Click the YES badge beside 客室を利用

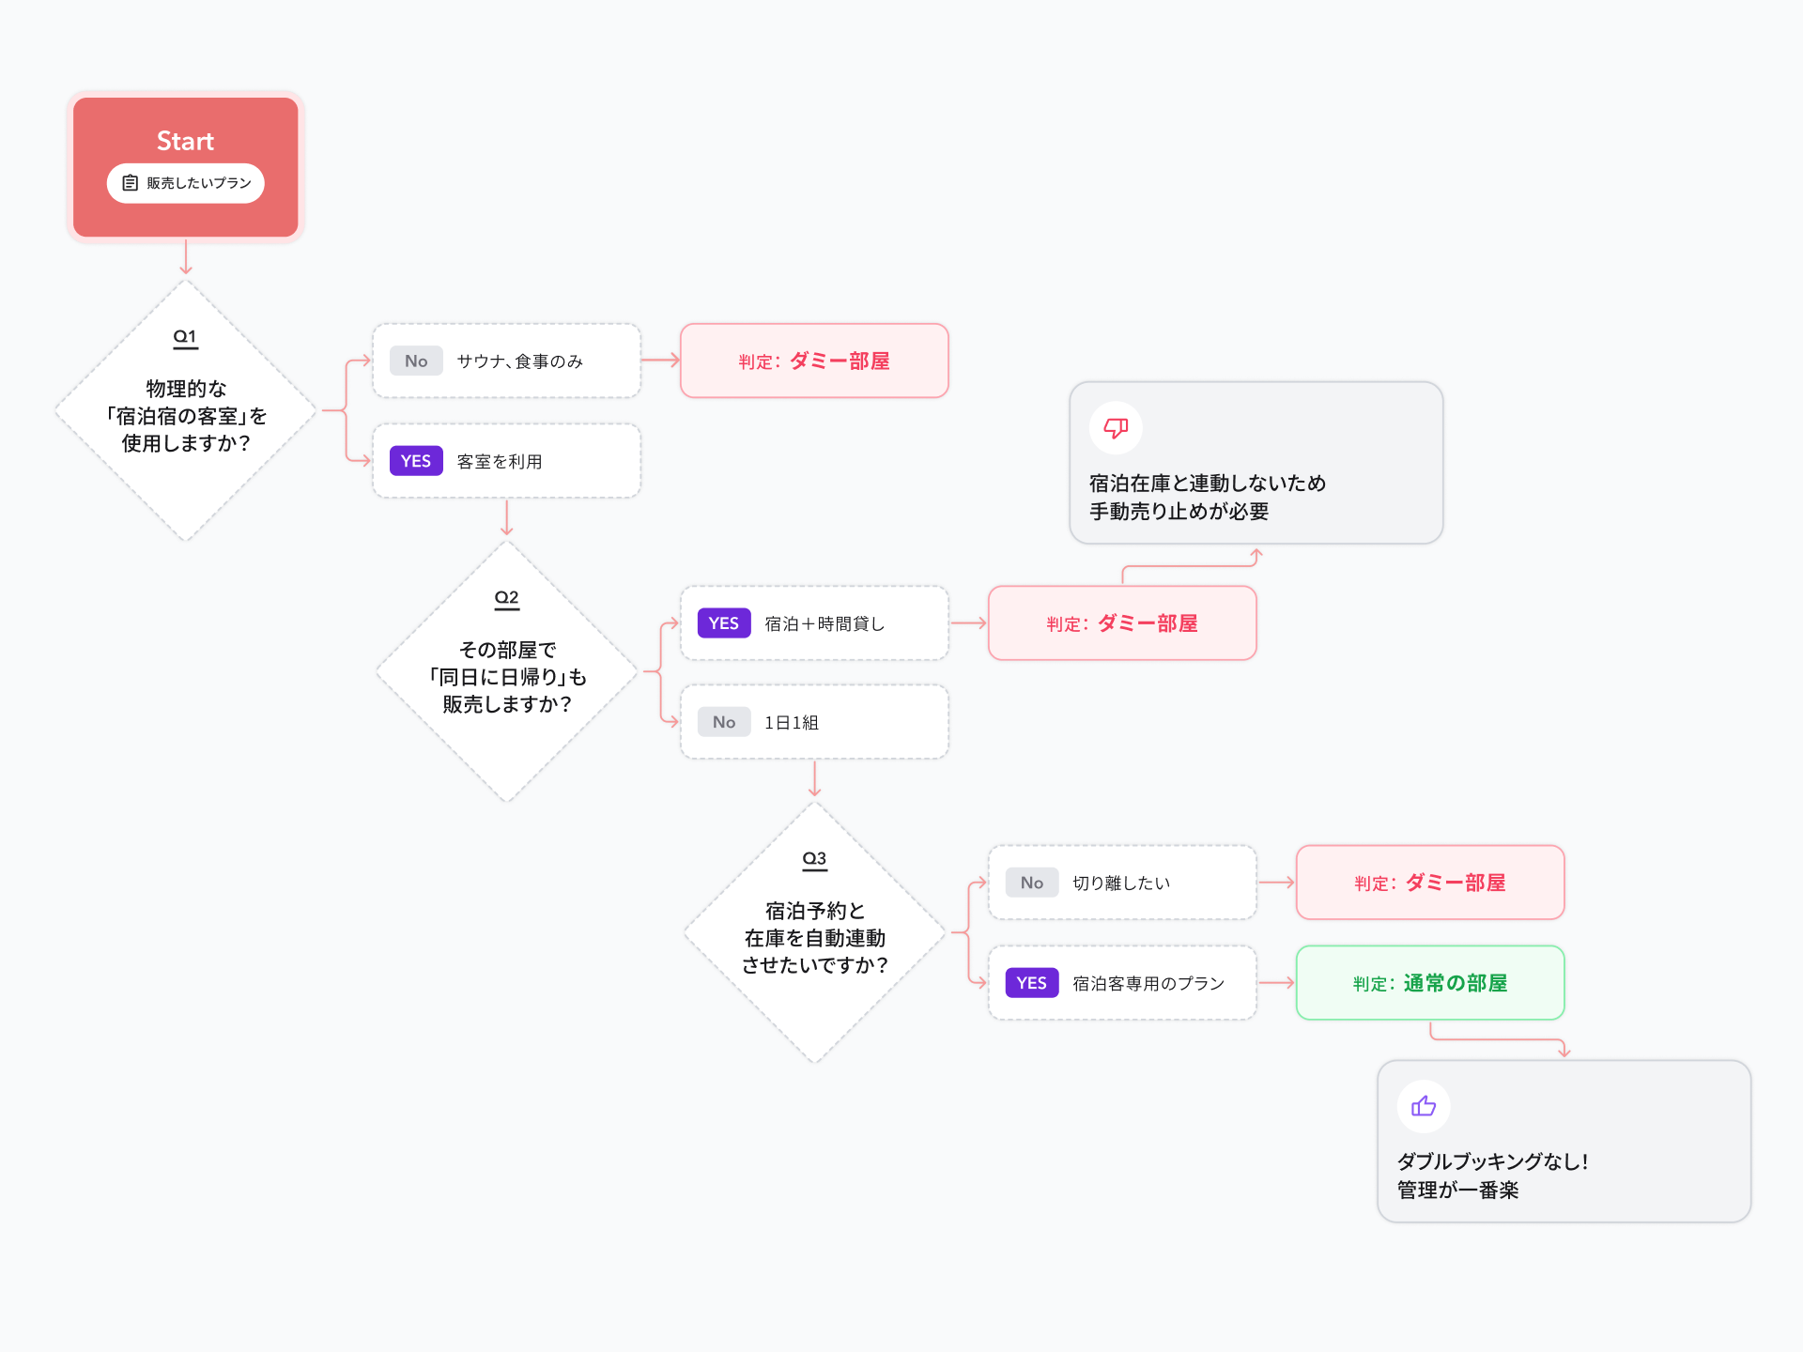coord(416,461)
